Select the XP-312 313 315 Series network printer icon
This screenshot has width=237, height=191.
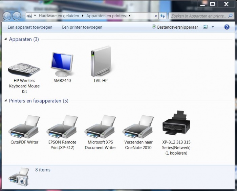pos(176,122)
